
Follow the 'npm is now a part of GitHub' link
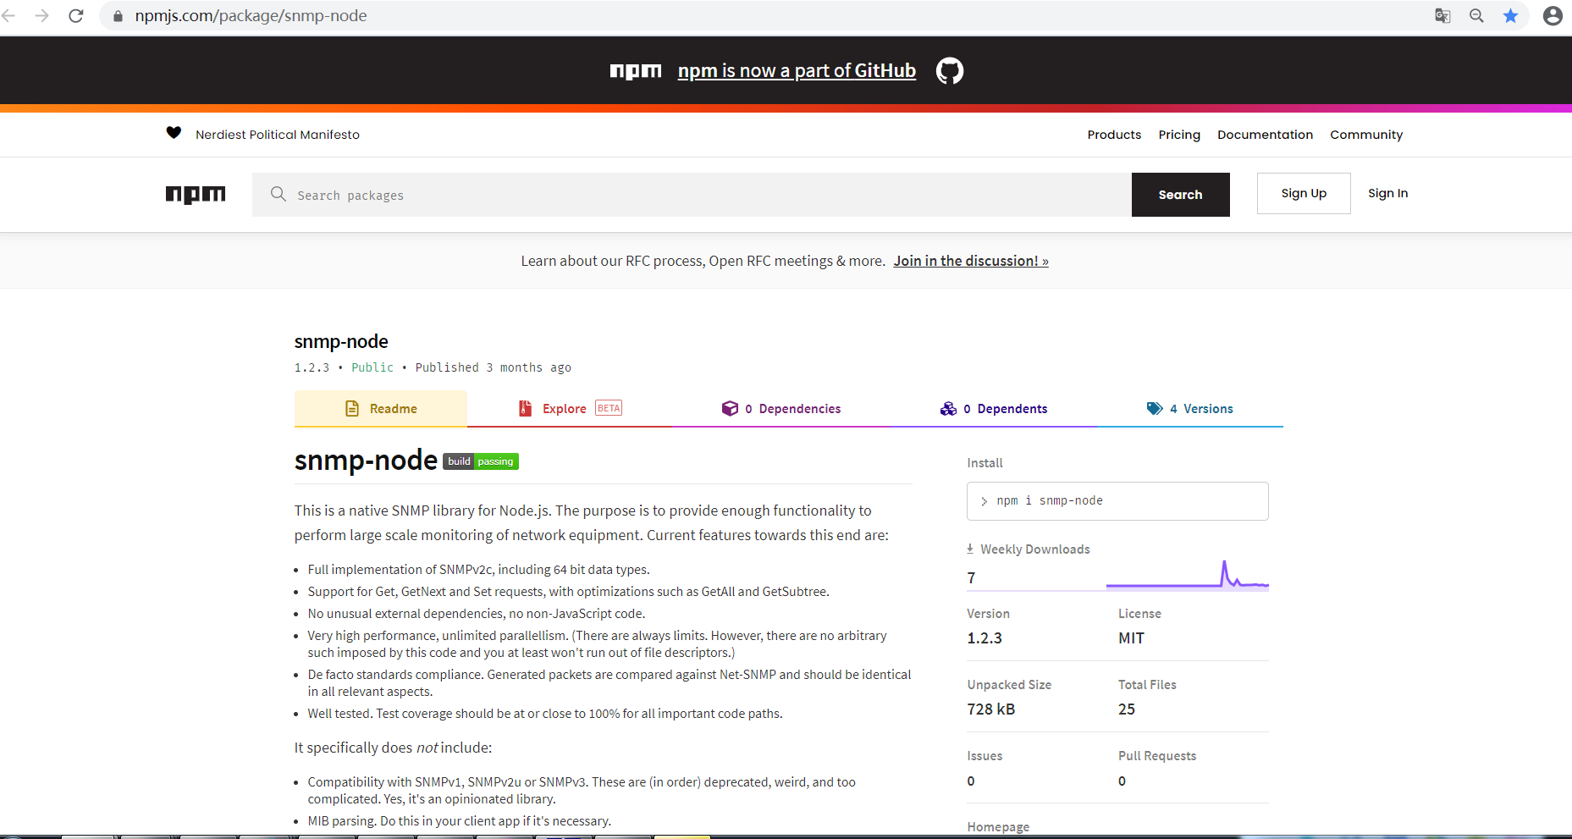point(797,70)
